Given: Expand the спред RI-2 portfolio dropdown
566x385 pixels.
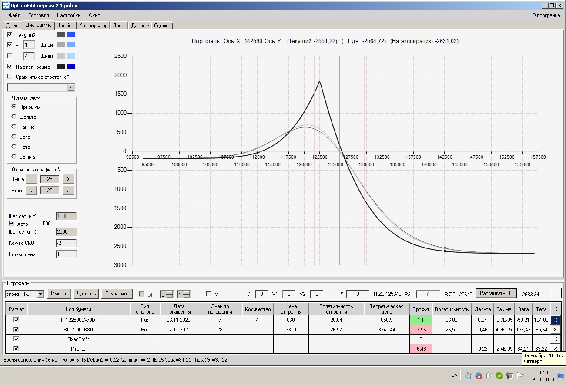Looking at the screenshot, I should [x=40, y=294].
